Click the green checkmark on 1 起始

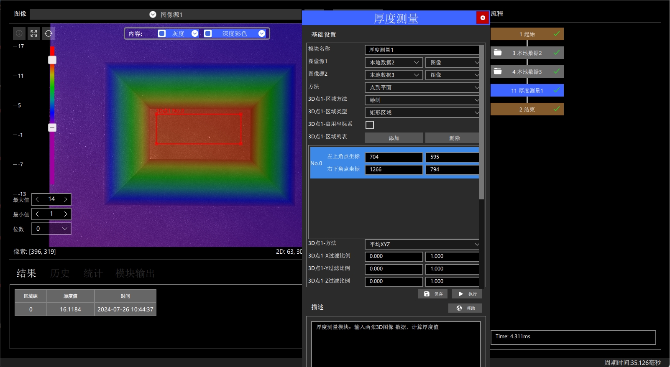[557, 34]
